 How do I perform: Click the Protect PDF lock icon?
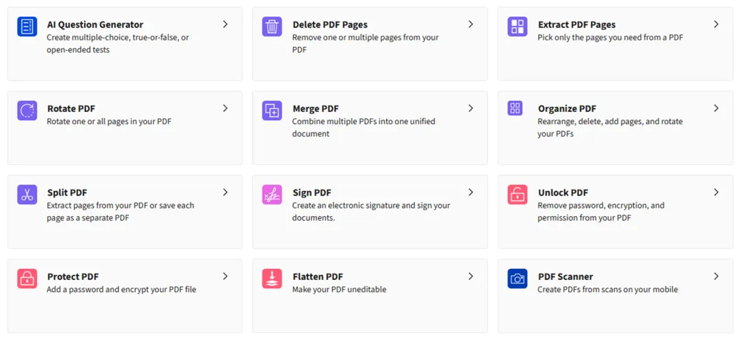coord(27,279)
